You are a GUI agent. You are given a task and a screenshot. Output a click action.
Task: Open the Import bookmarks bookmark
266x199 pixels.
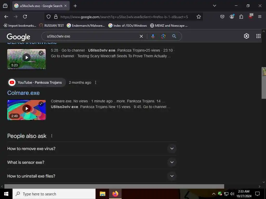[20, 26]
